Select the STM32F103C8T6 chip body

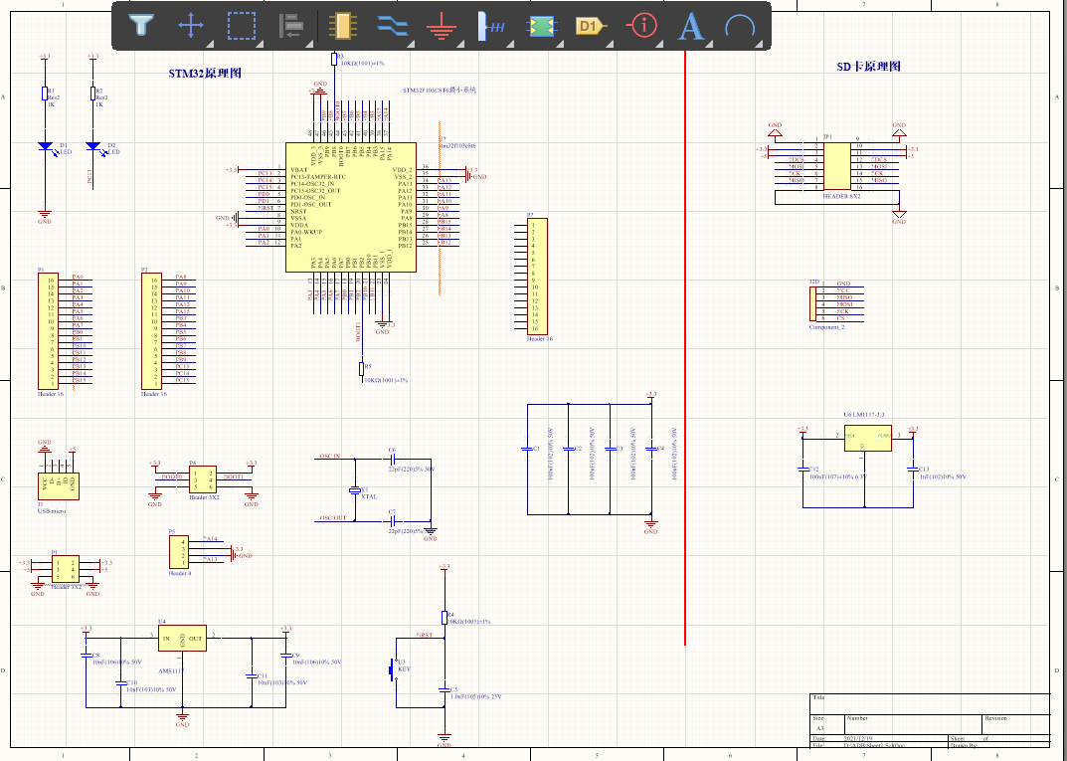(350, 207)
